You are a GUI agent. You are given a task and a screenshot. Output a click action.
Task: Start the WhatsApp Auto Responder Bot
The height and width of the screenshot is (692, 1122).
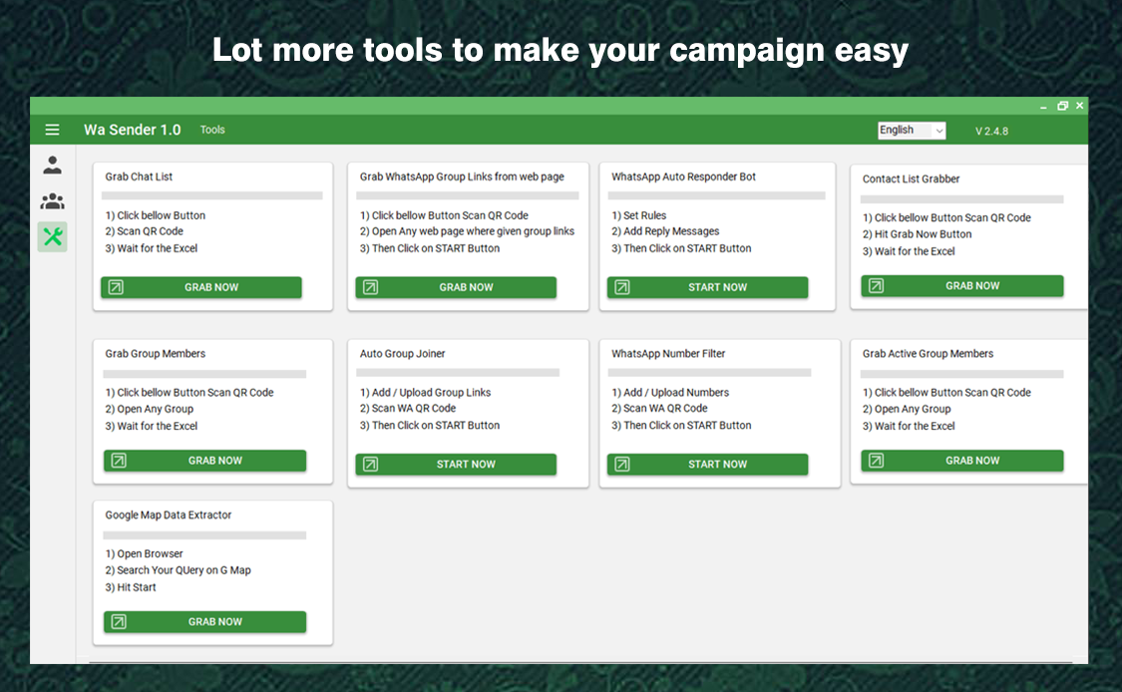(708, 287)
